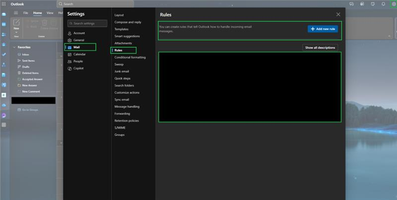The image size is (397, 200).
Task: Open the app launcher grid icon
Action: coord(4,4)
